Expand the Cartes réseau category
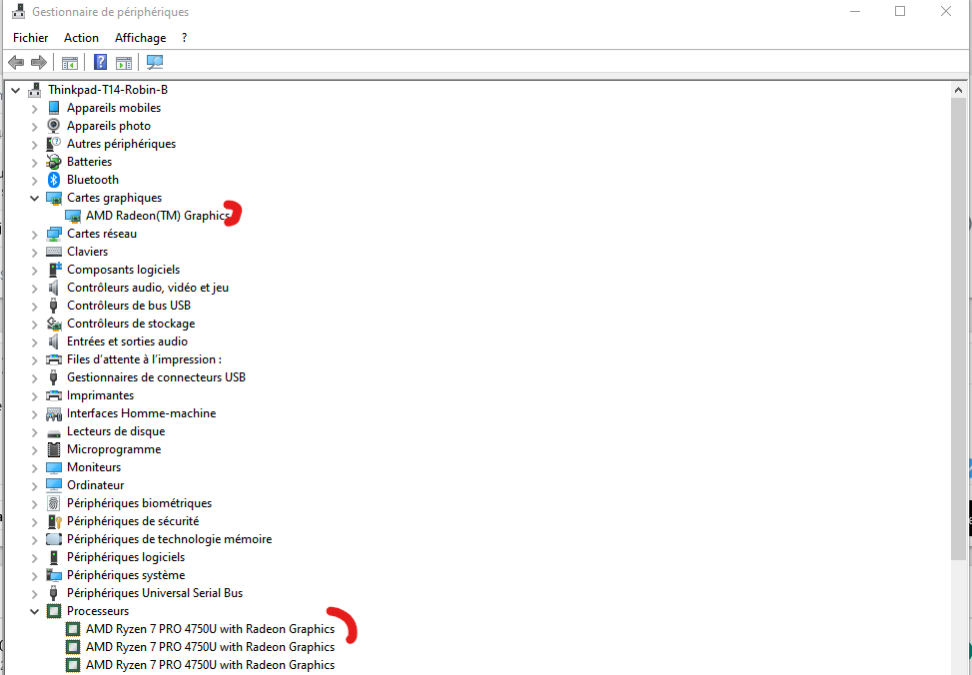Viewport: 972px width, 675px height. pos(35,235)
